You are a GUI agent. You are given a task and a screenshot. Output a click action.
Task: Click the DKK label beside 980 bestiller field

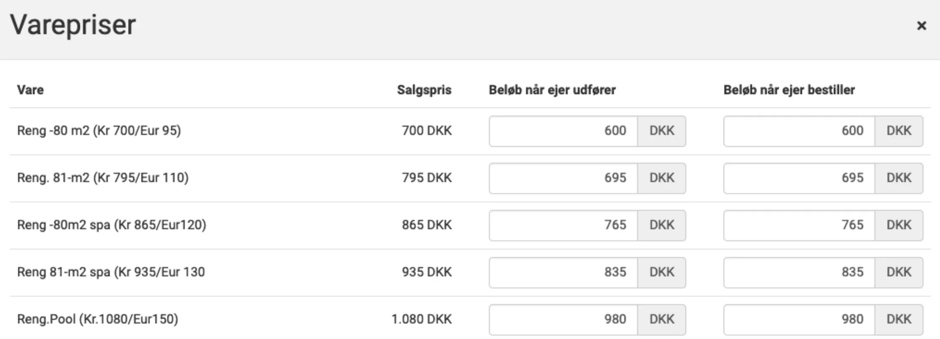click(x=898, y=320)
